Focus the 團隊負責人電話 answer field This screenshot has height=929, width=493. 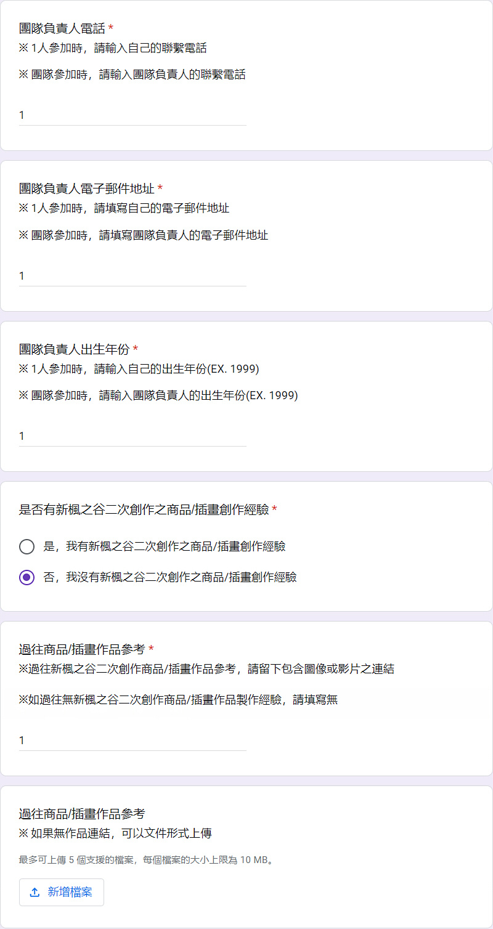[x=132, y=115]
